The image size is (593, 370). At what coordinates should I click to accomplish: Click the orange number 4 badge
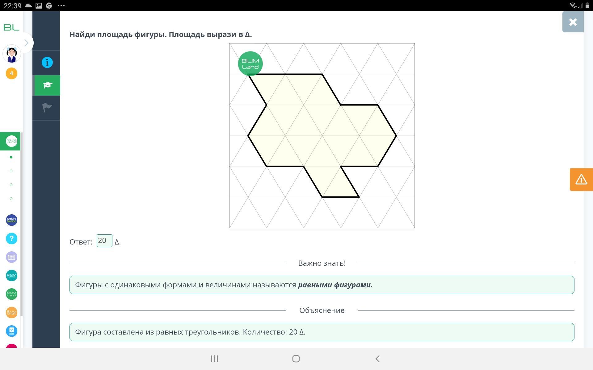tap(12, 73)
